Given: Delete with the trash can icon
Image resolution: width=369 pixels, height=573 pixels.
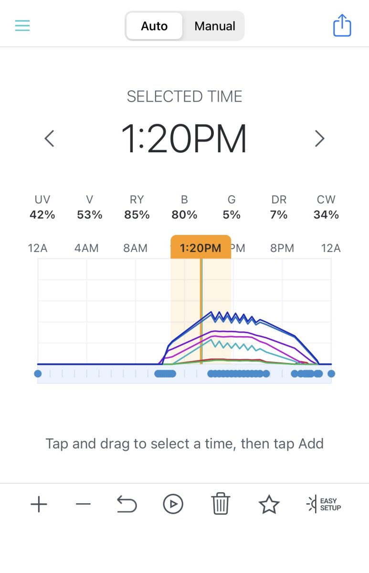Looking at the screenshot, I should (x=221, y=504).
